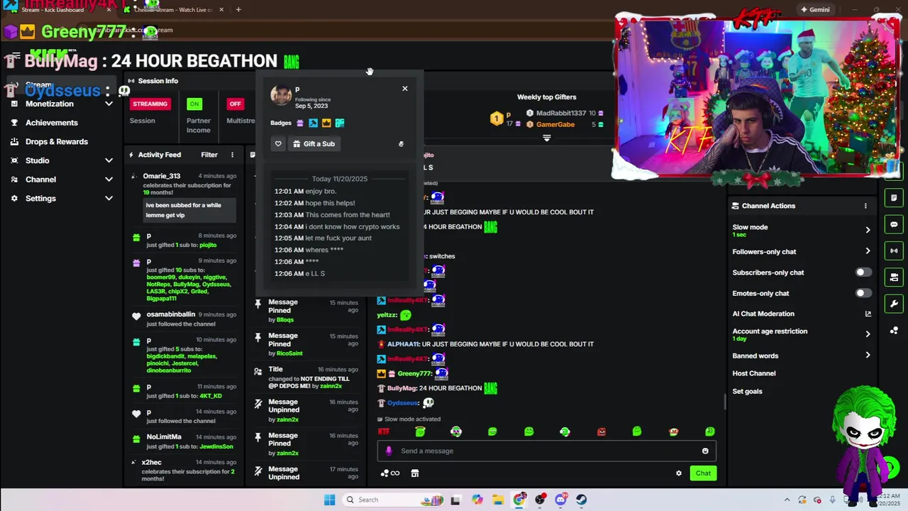Open Followers-only chat options chevron
Viewport: 908px width, 511px height.
coord(868,251)
